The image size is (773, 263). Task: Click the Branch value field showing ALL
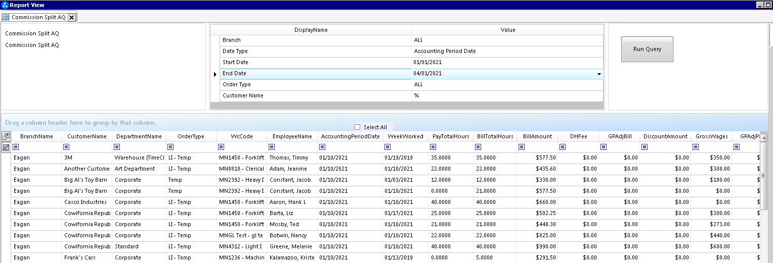pyautogui.click(x=507, y=40)
